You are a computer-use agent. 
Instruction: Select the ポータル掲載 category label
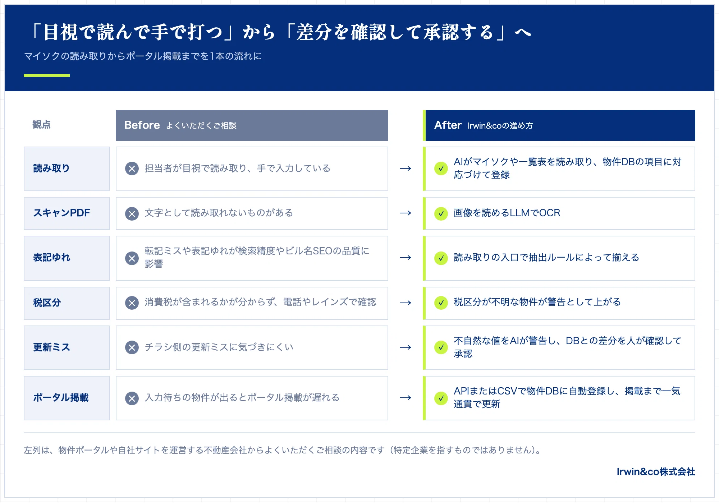tap(67, 398)
